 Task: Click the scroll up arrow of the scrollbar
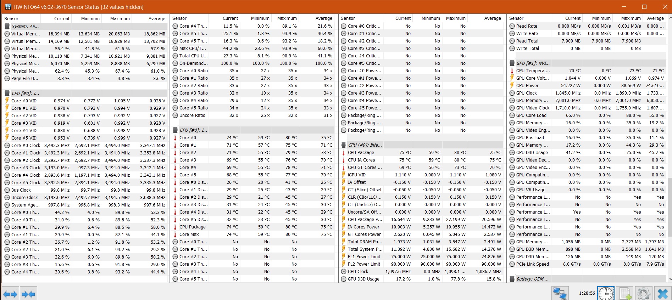coord(670,17)
